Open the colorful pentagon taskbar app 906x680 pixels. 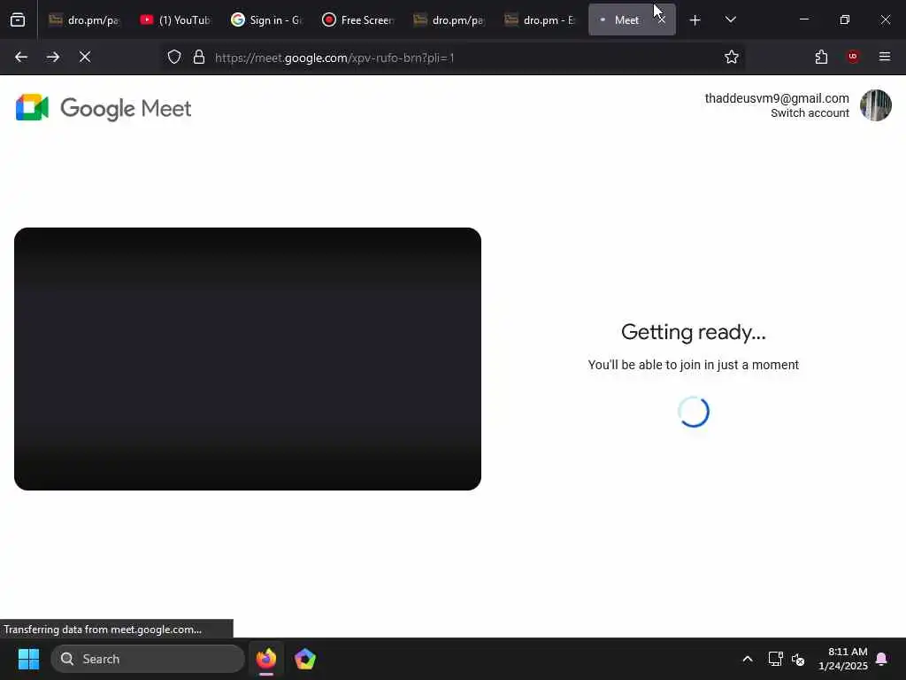point(305,659)
